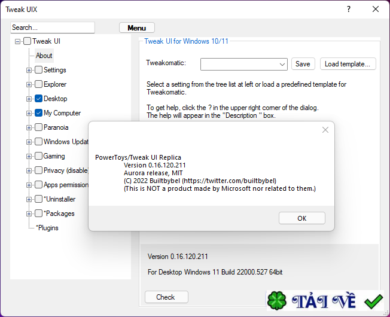Tick the Privacy (disable) checkbox
390x317 pixels.
pyautogui.click(x=38, y=170)
